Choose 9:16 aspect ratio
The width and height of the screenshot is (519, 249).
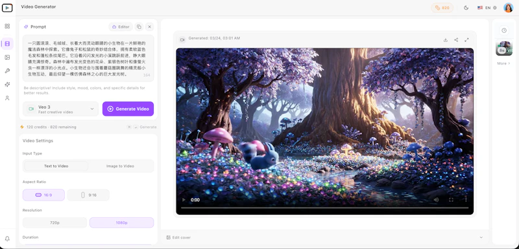tap(88, 195)
